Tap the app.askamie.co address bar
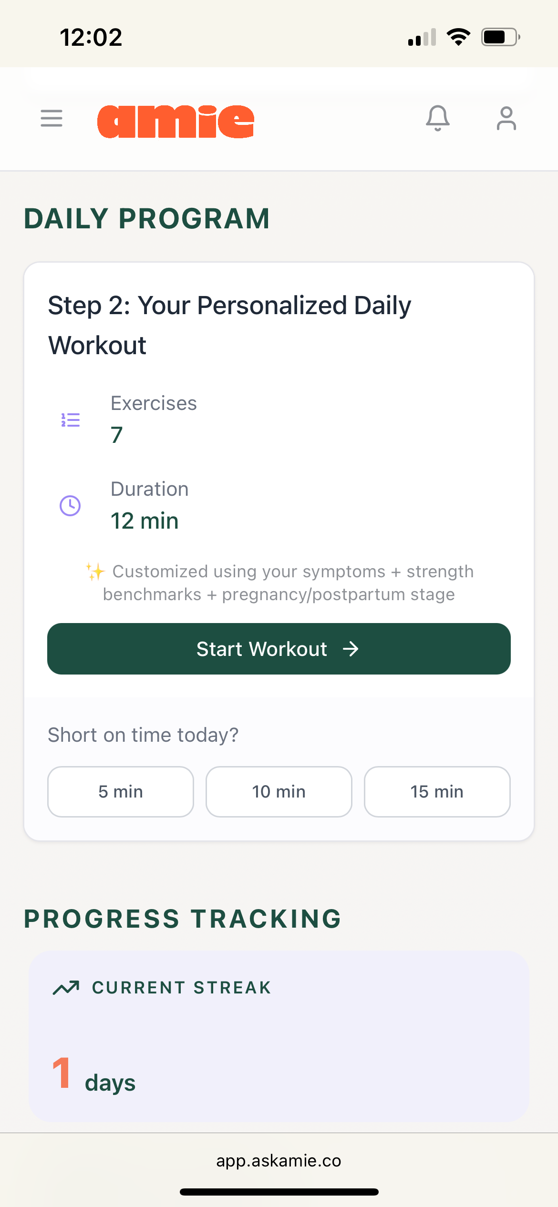 point(279,1161)
